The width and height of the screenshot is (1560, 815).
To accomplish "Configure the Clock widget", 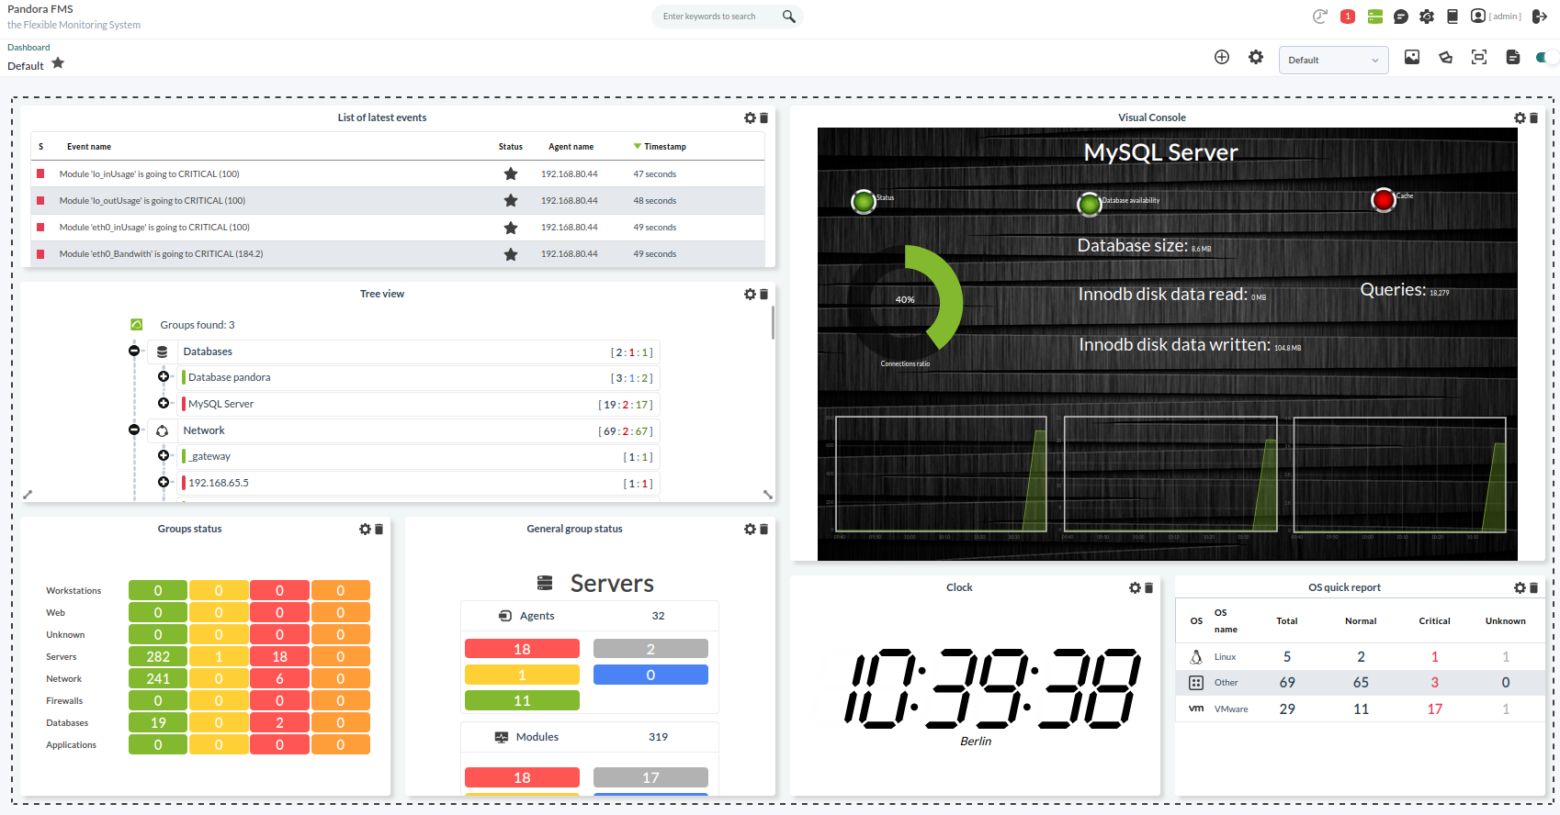I will coord(1135,587).
